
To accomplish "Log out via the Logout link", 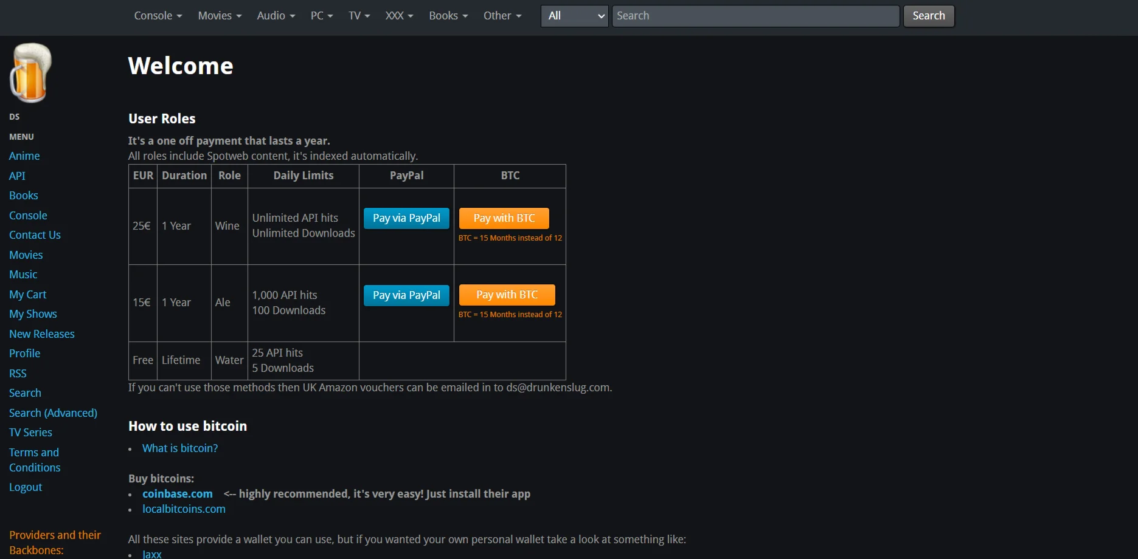I will [x=26, y=487].
